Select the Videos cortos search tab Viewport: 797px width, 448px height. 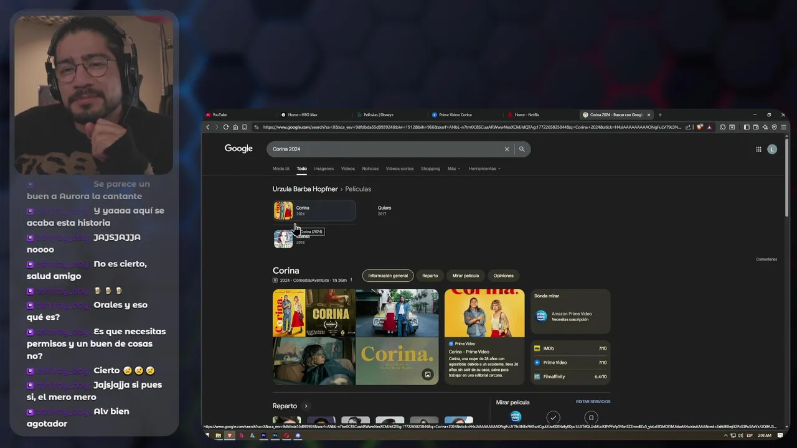tap(400, 169)
